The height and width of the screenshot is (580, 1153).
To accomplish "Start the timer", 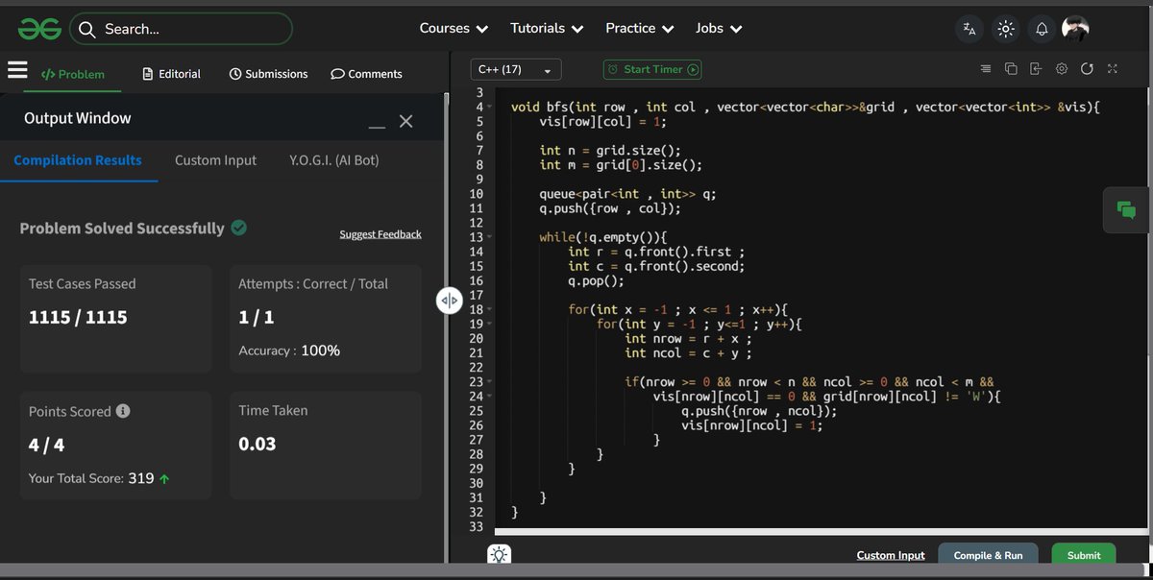I will (x=653, y=69).
